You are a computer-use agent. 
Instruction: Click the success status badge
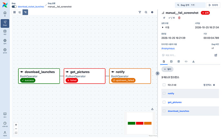point(28,80)
